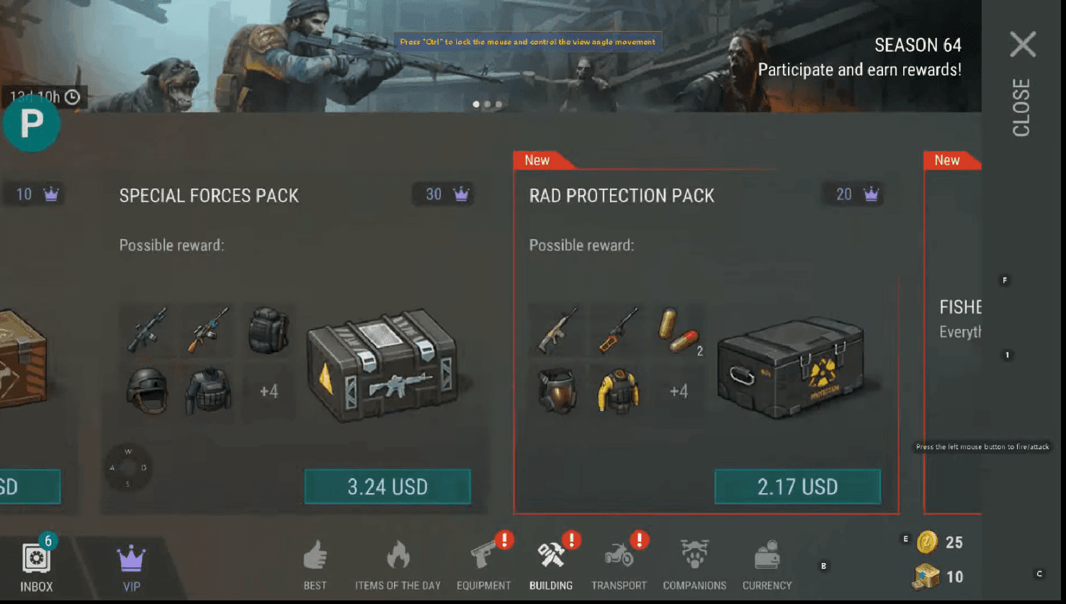Open the VIP crown tab
The width and height of the screenshot is (1066, 604).
[x=131, y=559]
